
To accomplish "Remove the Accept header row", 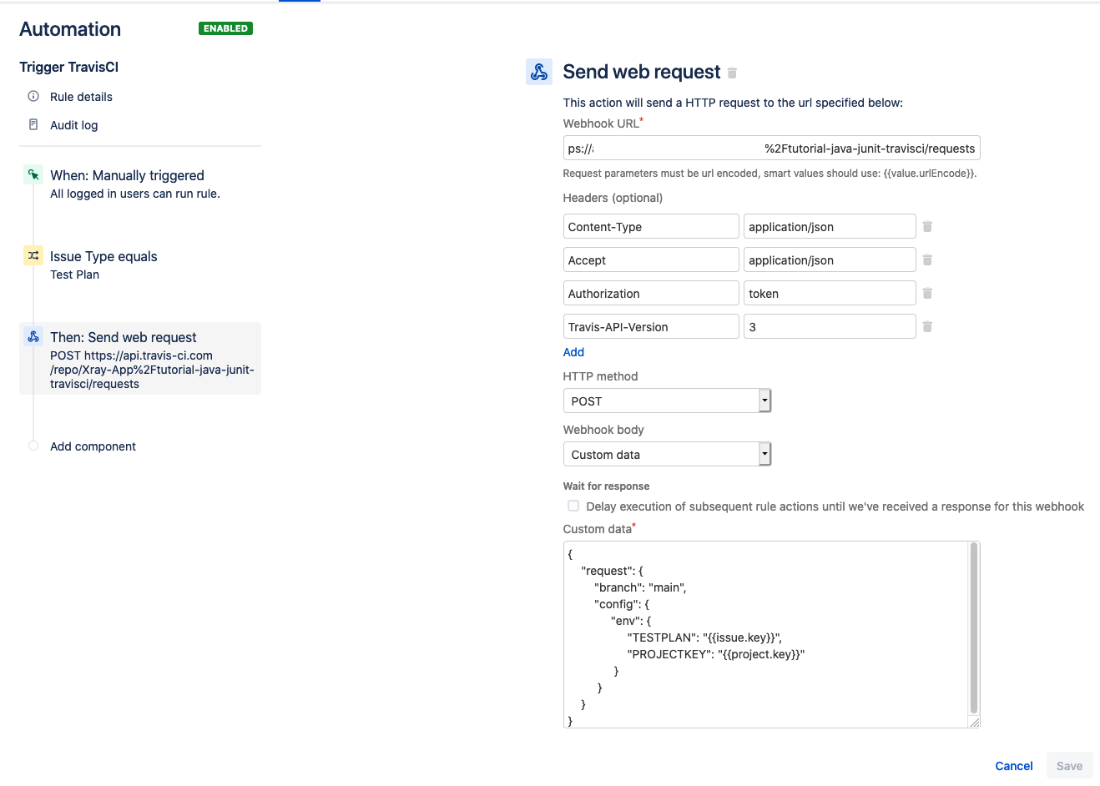I will (x=927, y=259).
